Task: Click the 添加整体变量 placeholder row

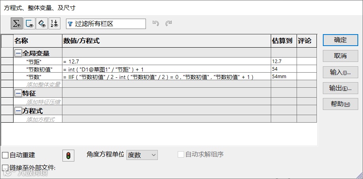Action: point(38,84)
